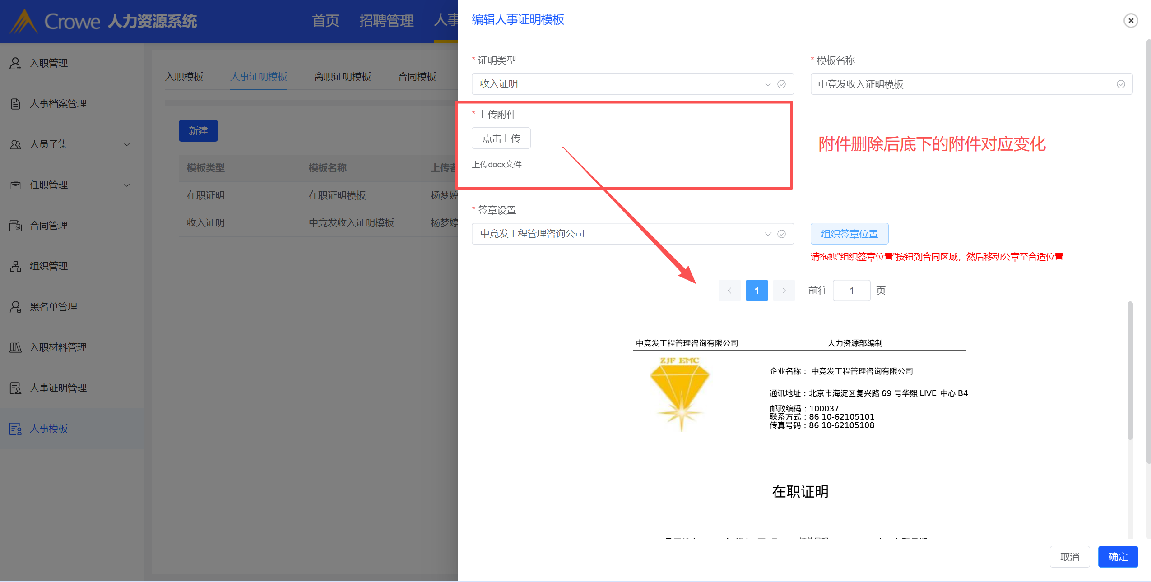The image size is (1151, 582).
Task: Close the edit template dialog
Action: coord(1131,20)
